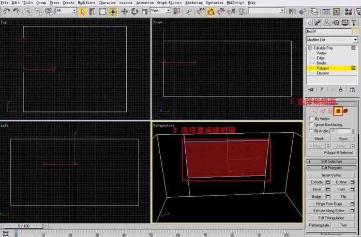
Task: Expand the Soft Selection rollout
Action: (332, 162)
